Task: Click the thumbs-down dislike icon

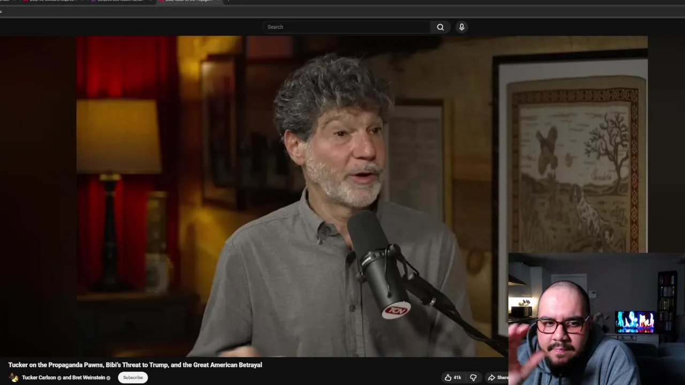Action: click(473, 378)
